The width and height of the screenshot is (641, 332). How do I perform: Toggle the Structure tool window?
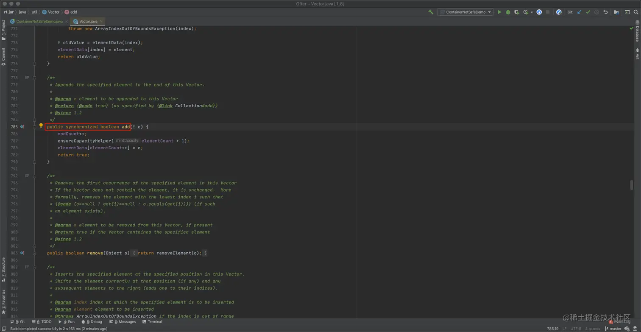pyautogui.click(x=3, y=270)
